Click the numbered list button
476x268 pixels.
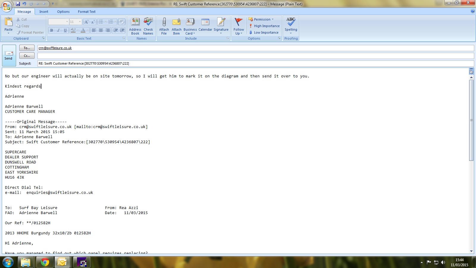(111, 22)
